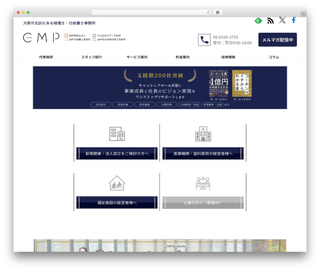Image resolution: width=320 pixels, height=271 pixels.
Task: Open 採用情報 menu item
Action: [x=228, y=57]
